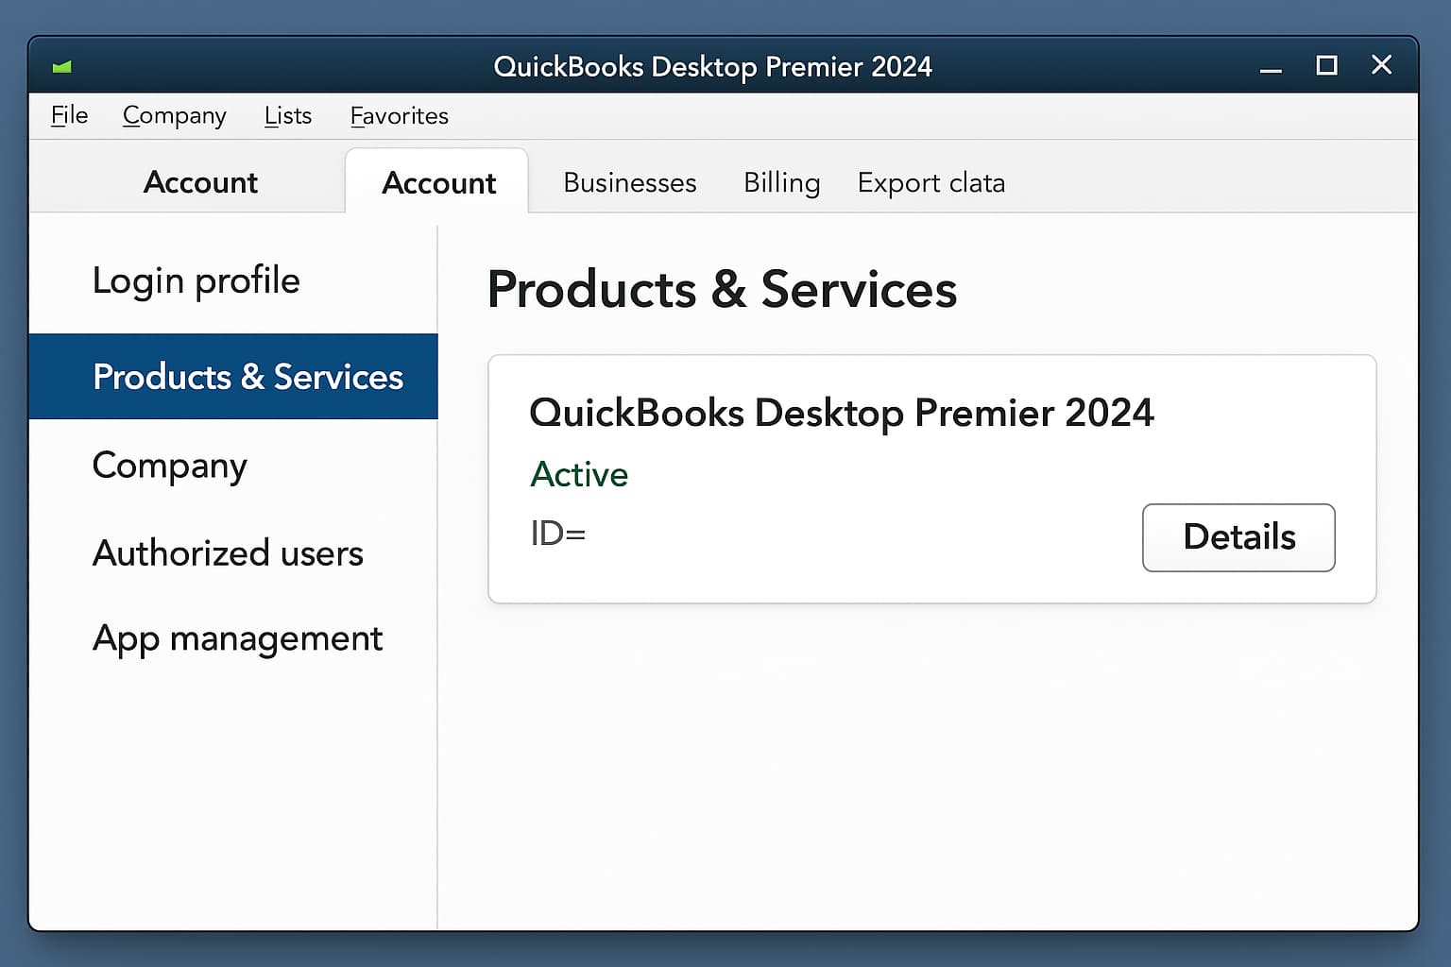This screenshot has height=967, width=1451.
Task: Open the Company menu
Action: [x=175, y=115]
